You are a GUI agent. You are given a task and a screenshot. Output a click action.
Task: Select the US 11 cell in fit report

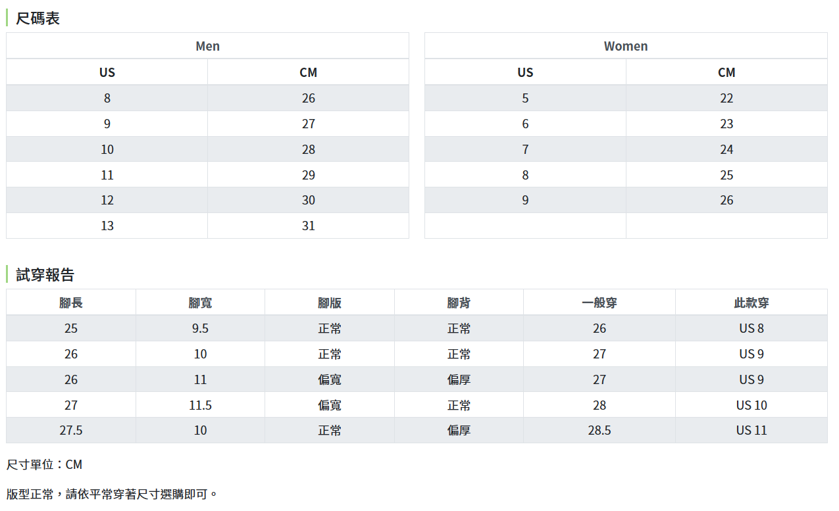pos(751,430)
